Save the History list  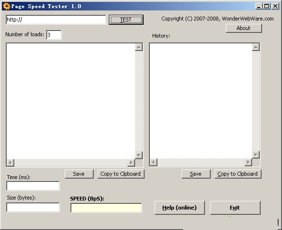tap(196, 174)
